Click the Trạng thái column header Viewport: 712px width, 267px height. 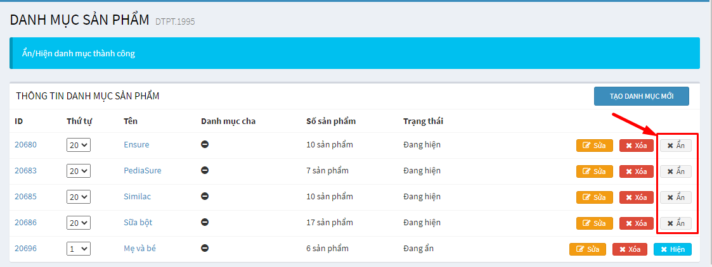pos(423,121)
